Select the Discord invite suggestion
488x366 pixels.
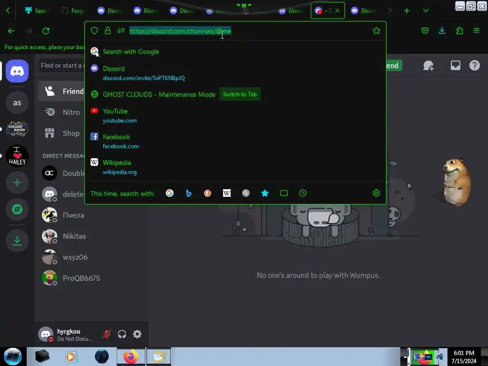coord(235,73)
